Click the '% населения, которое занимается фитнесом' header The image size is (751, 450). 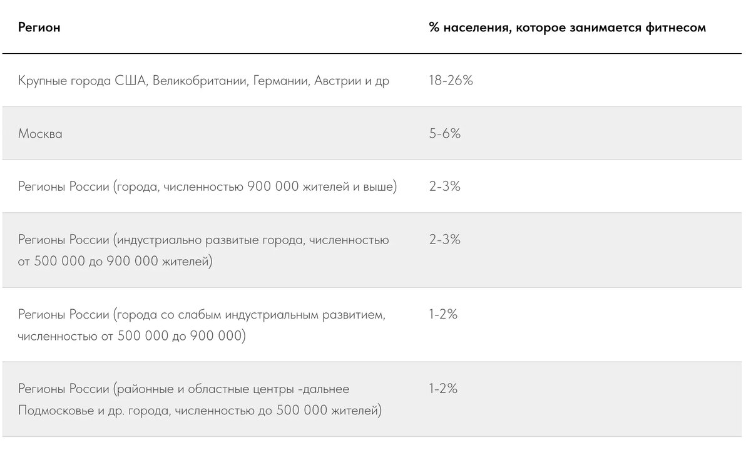tap(568, 28)
